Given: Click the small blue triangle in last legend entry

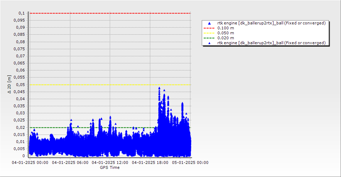Looking at the screenshot, I should (x=209, y=43).
